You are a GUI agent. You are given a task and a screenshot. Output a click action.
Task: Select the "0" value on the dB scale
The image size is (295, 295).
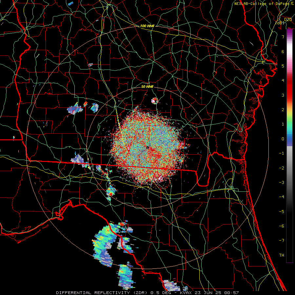(x=283, y=139)
